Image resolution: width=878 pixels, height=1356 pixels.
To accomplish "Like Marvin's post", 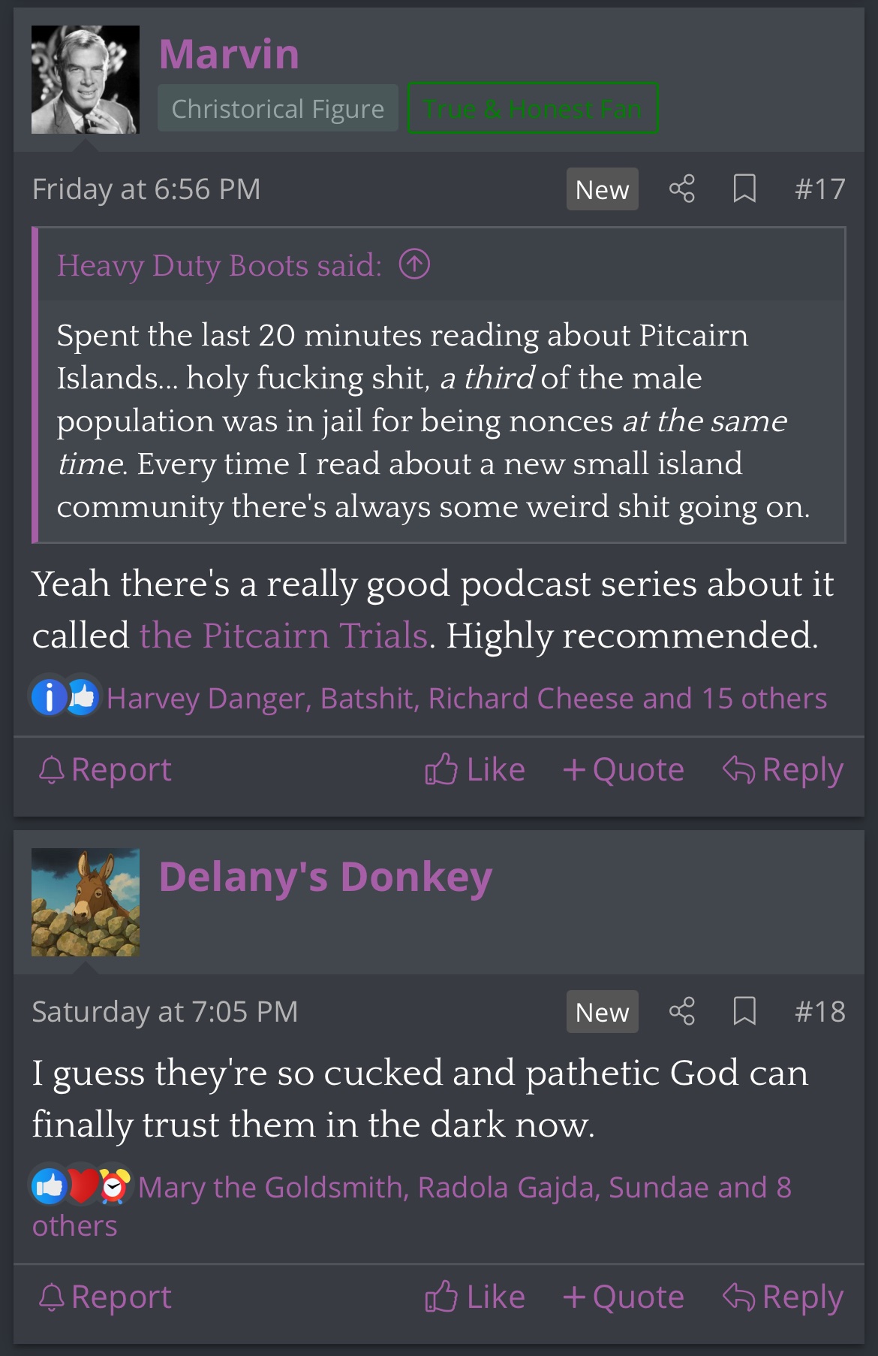I will pos(474,769).
